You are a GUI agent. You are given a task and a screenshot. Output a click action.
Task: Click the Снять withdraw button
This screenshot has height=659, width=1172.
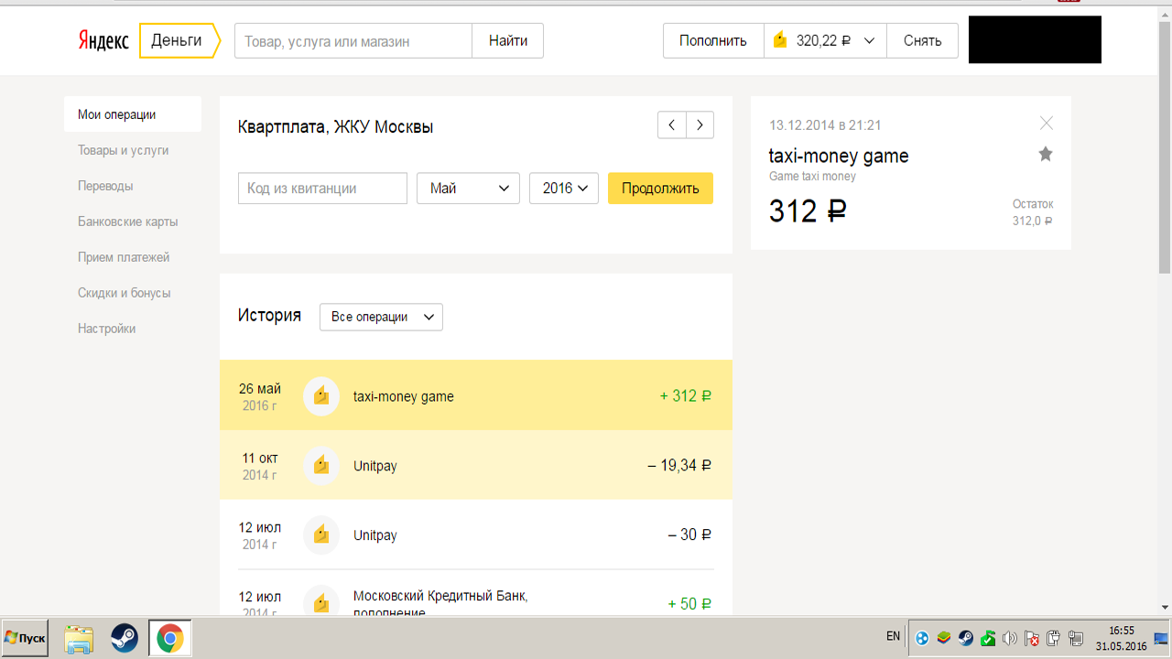[x=923, y=41]
